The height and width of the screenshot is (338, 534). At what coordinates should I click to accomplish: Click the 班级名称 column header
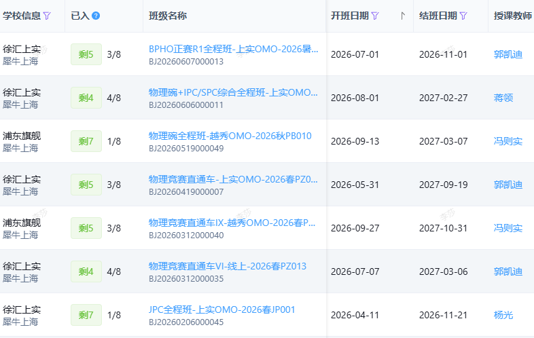(168, 16)
